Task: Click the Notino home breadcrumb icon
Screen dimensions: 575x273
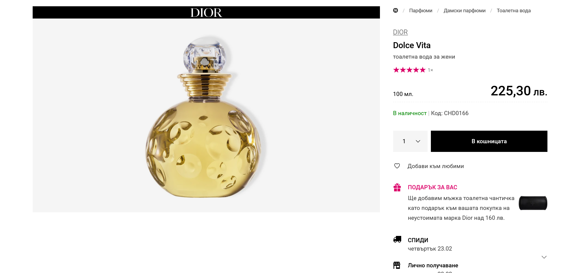Action: pyautogui.click(x=396, y=10)
